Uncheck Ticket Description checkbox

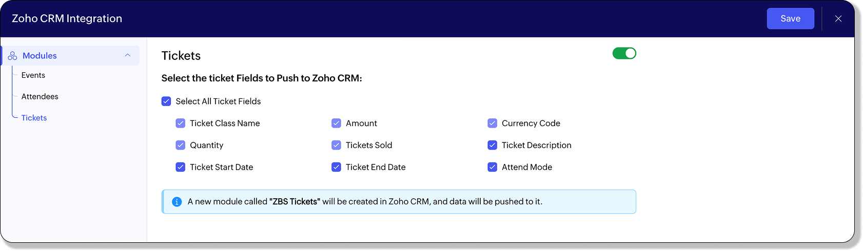[493, 145]
